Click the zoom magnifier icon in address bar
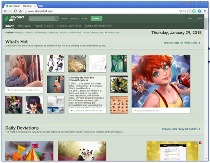 [184, 11]
